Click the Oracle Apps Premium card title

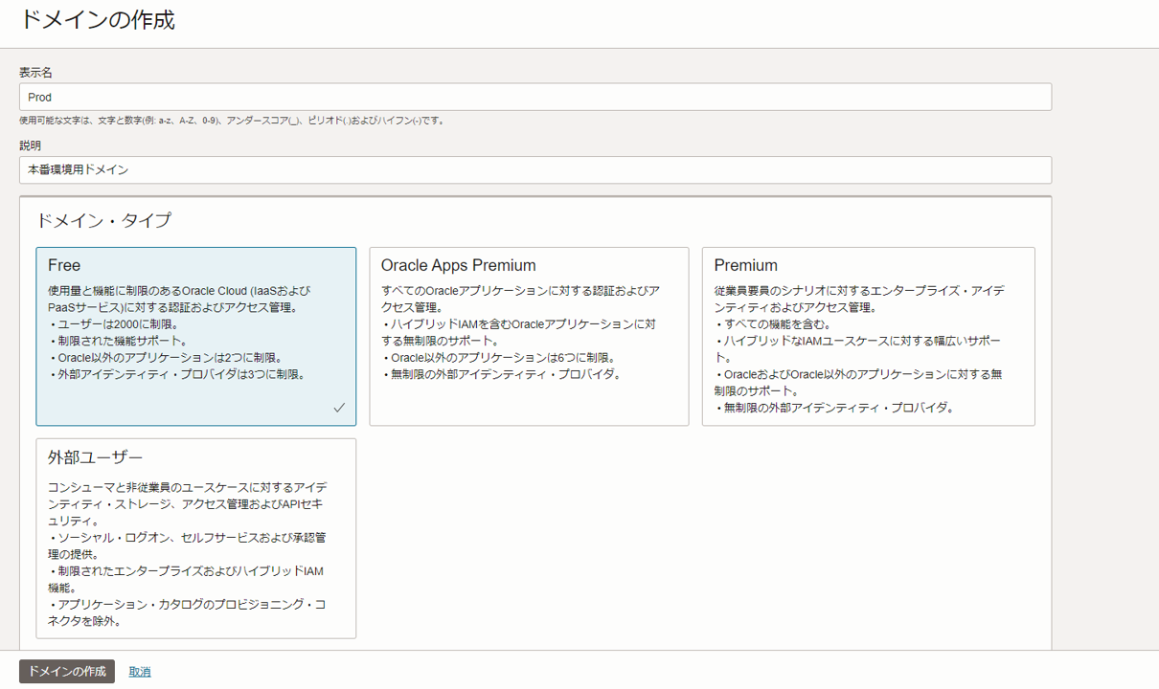pos(459,265)
